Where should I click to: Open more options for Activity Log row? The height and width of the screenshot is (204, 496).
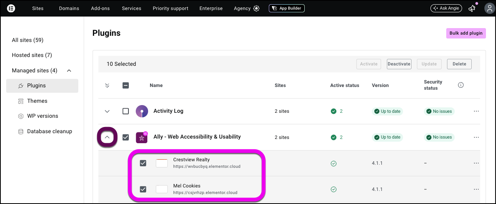(476, 111)
